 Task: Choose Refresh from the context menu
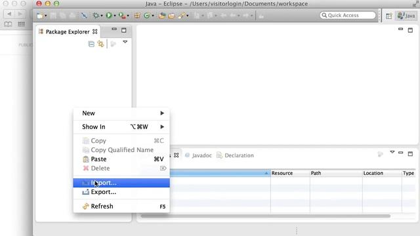click(121, 206)
